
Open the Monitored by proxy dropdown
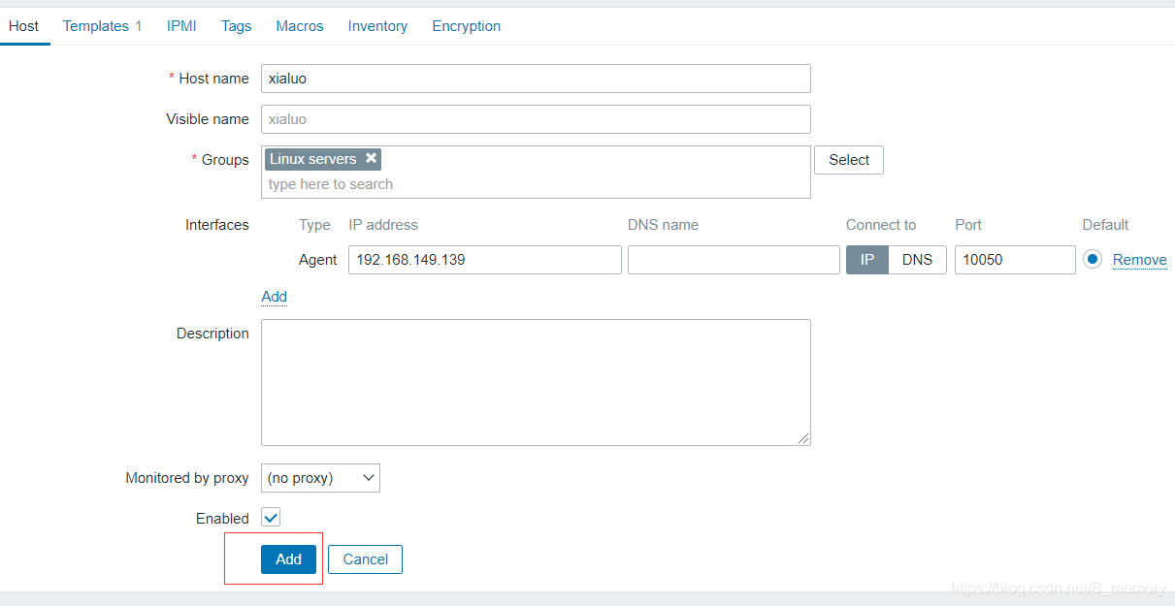(x=320, y=478)
